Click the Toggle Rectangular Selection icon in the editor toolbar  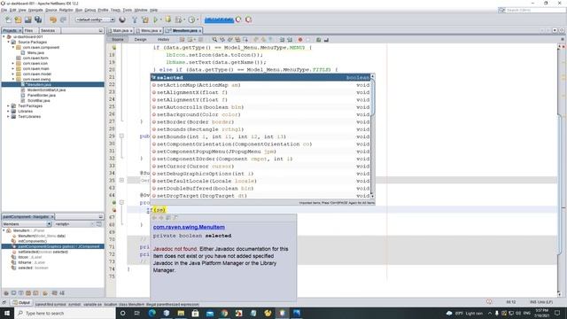point(245,39)
